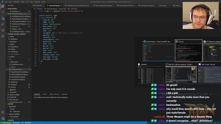Viewport: 221px width, 124px height.
Task: Open apollo.config.js in explorer
Action: [19, 95]
